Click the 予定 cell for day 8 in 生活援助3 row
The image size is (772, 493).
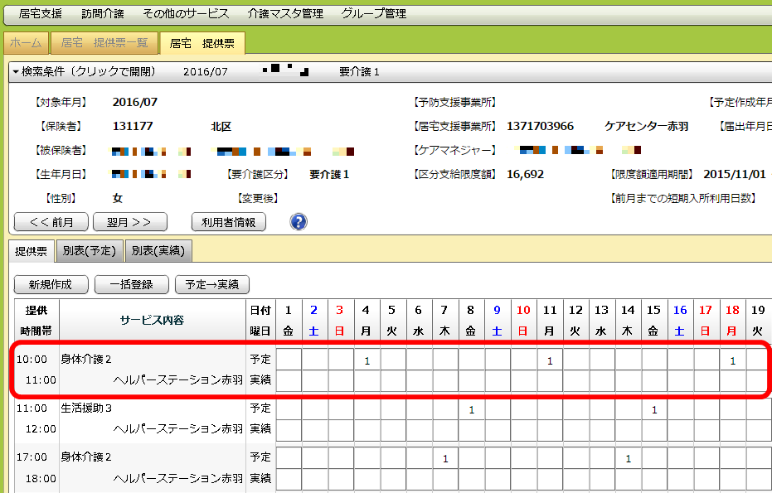point(471,409)
